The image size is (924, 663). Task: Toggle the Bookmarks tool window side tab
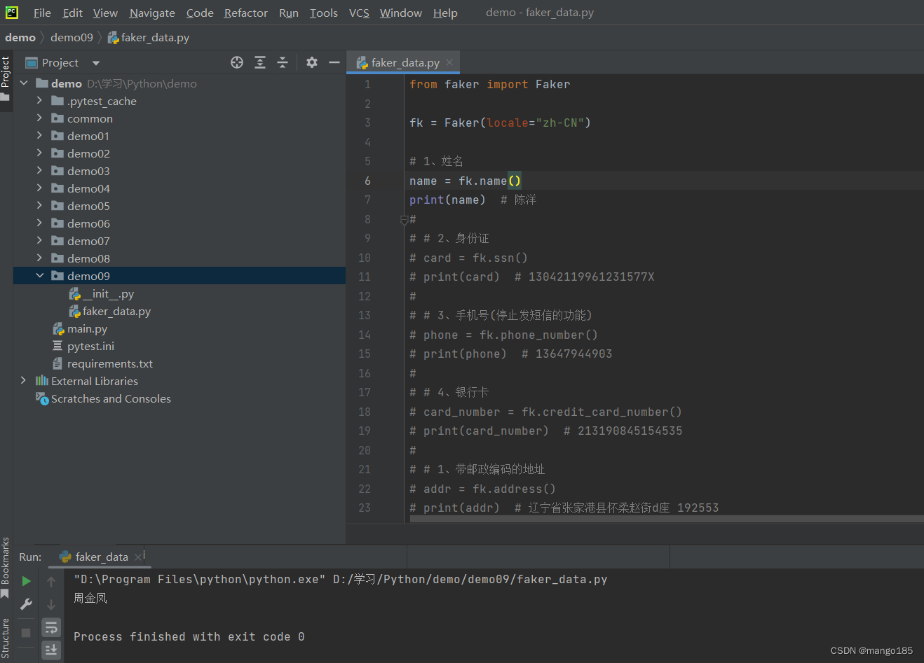pyautogui.click(x=6, y=567)
